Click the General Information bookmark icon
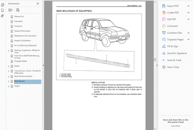Image resolution: width=193 pixels, height=130 pixels. [12, 31]
